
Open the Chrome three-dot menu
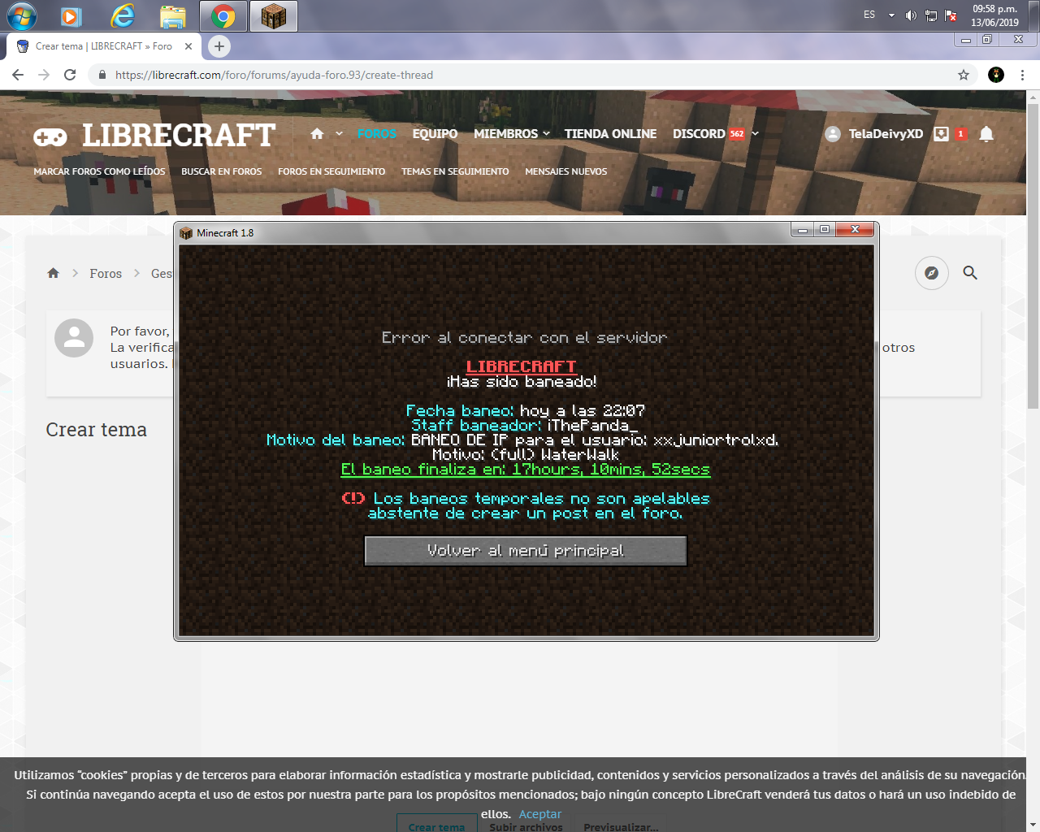(1022, 75)
